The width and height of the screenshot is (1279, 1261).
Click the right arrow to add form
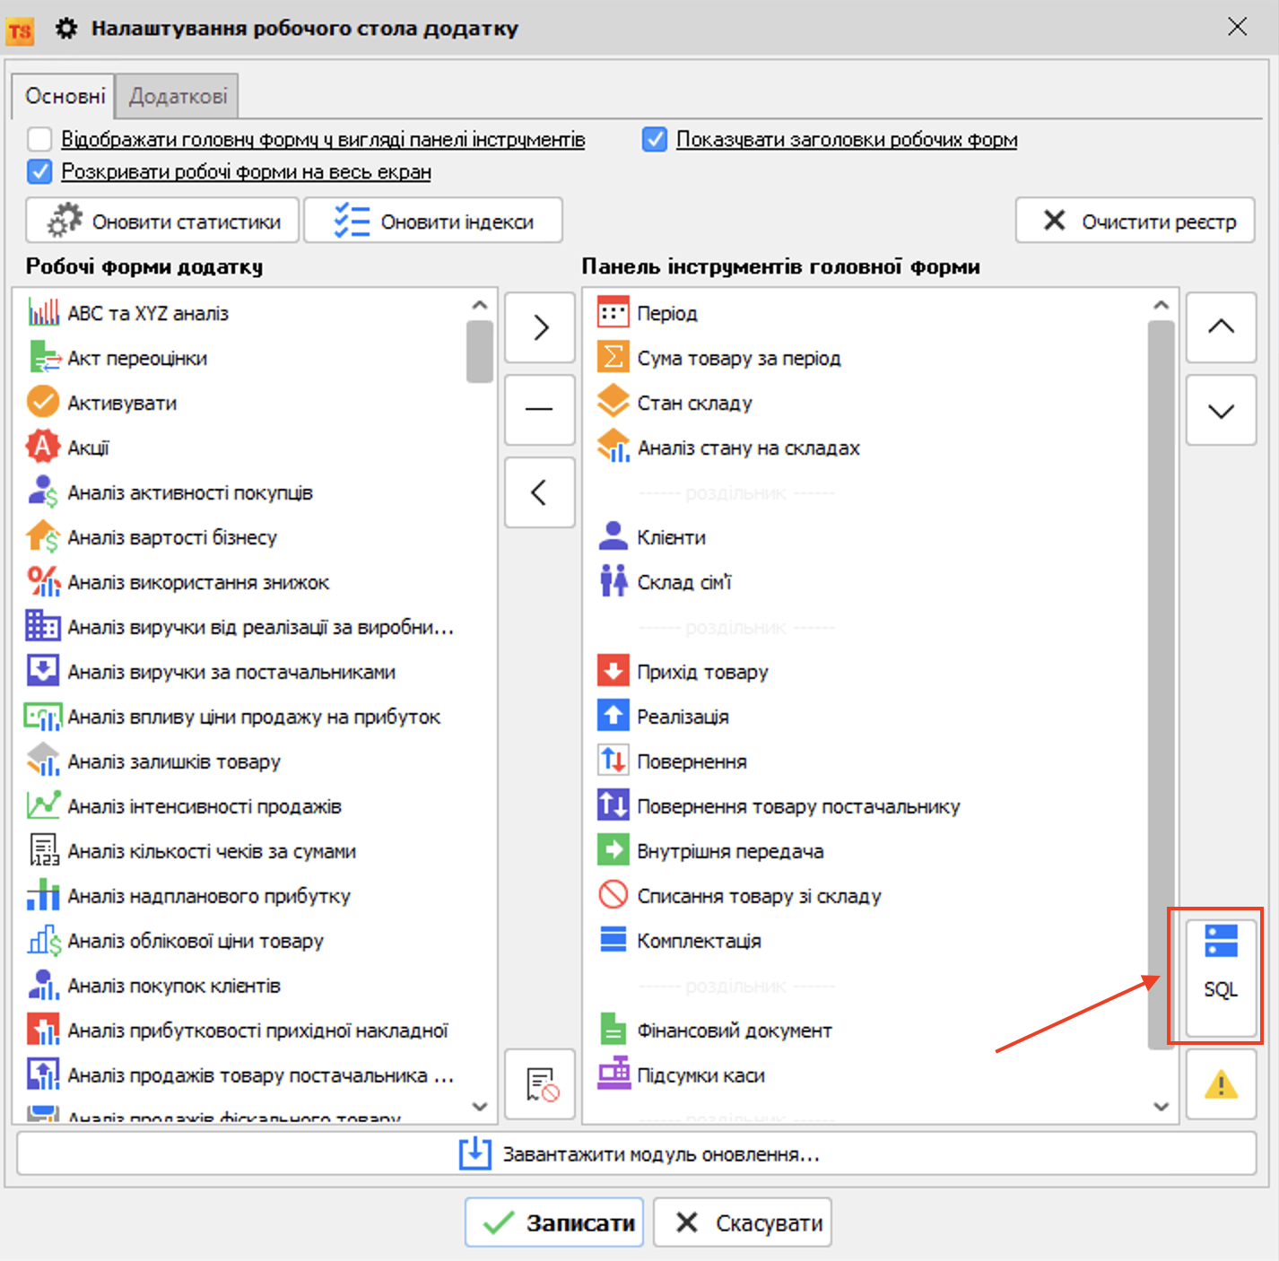pyautogui.click(x=540, y=327)
